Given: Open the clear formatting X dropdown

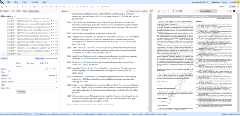Looking at the screenshot, I should point(51,7).
